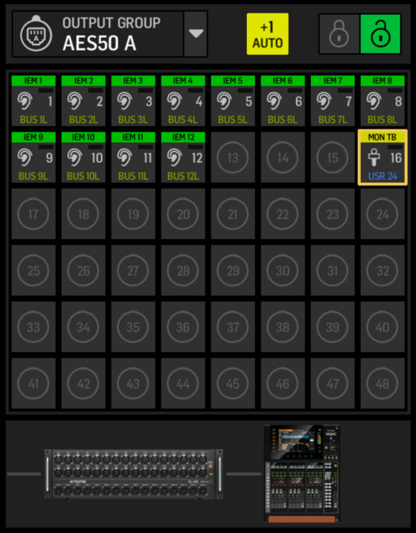Select the IEM 5 ear icon in output 5
The height and width of the screenshot is (533, 416).
coord(224,101)
